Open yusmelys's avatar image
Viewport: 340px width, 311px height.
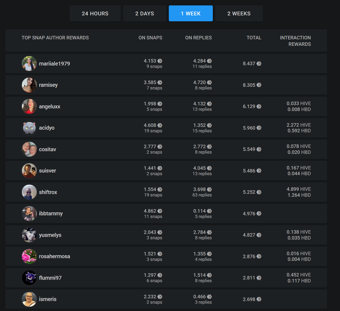[x=29, y=235]
